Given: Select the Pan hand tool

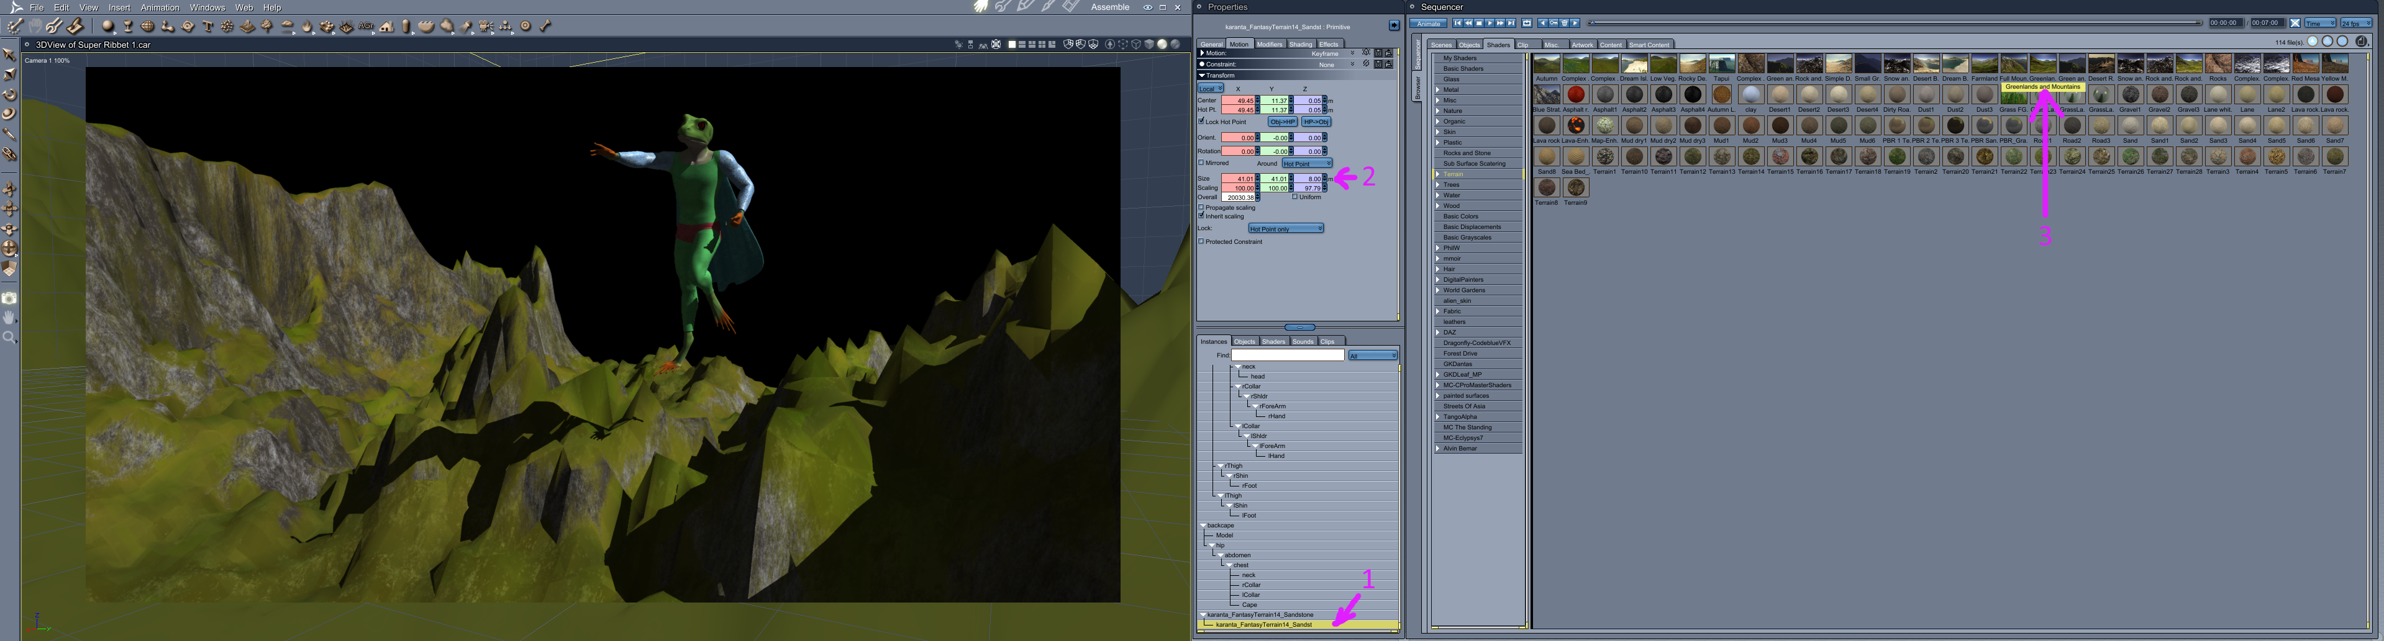Looking at the screenshot, I should click(9, 317).
